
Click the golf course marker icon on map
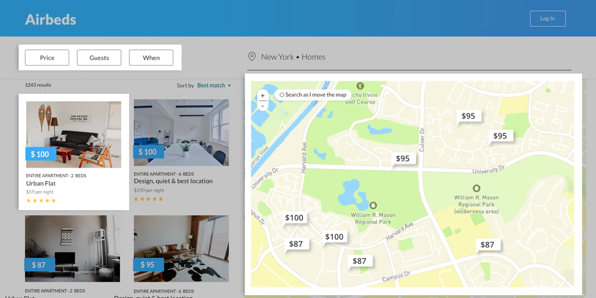coord(360,86)
